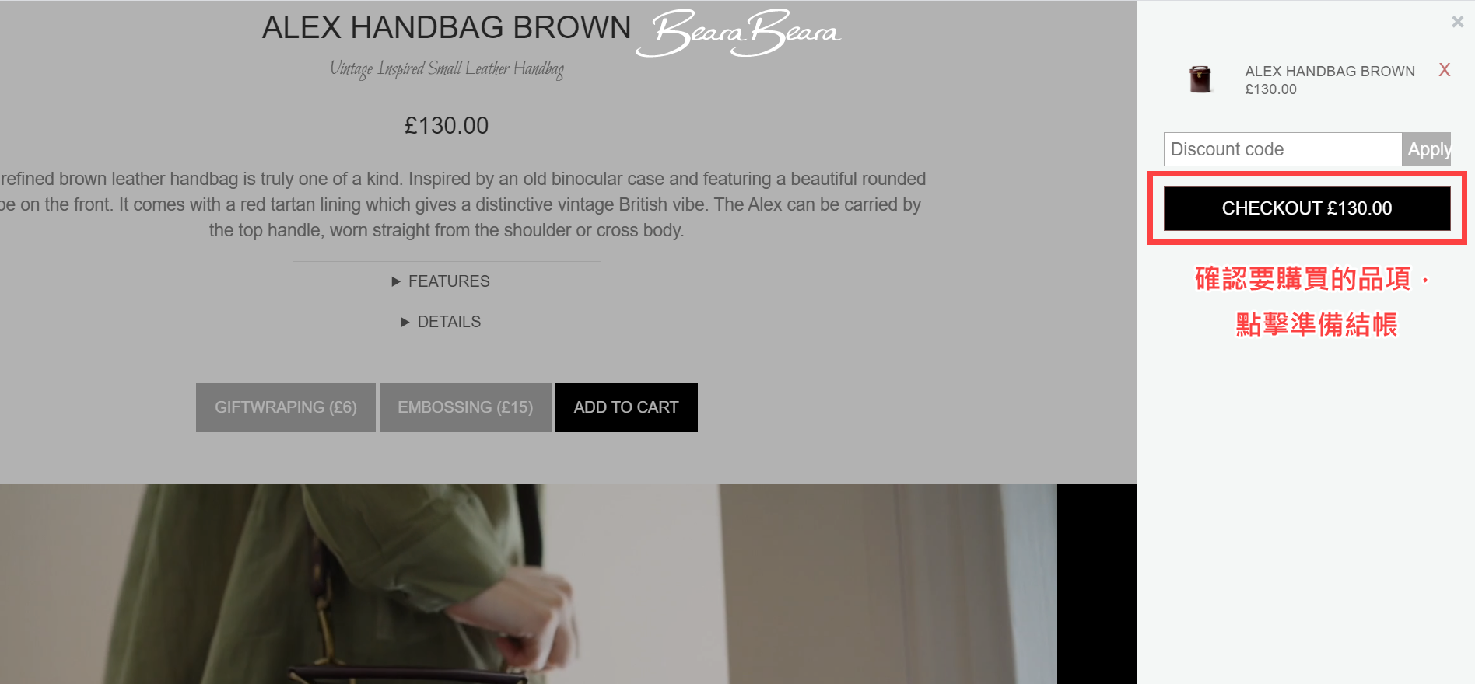Click the cart item price £130.00
This screenshot has height=684, width=1475.
[x=1270, y=89]
